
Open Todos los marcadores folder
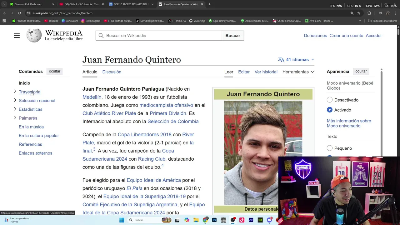tap(382, 21)
